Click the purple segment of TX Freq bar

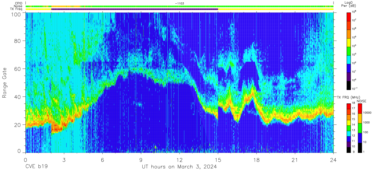click(x=135, y=9)
